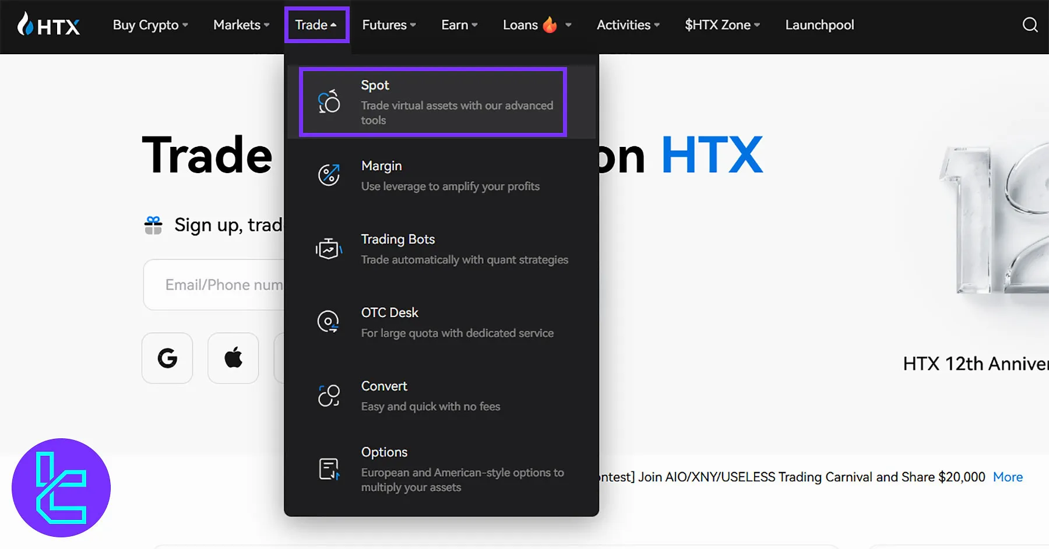Screen dimensions: 1049x549
Task: Expand the Markets dropdown
Action: click(x=241, y=25)
